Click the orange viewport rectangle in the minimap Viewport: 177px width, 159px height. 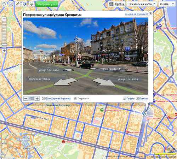pyautogui.click(x=18, y=146)
